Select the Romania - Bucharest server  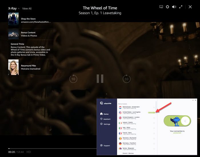tap(137, 138)
